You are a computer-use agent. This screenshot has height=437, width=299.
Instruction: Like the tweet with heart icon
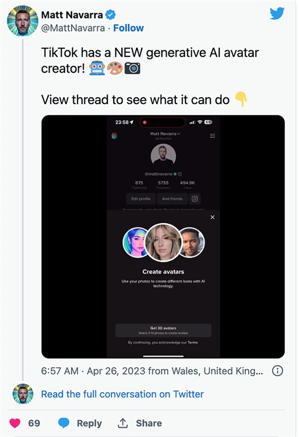(15, 423)
